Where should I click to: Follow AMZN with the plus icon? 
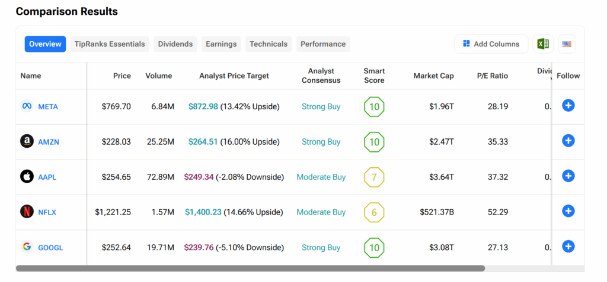(x=568, y=141)
